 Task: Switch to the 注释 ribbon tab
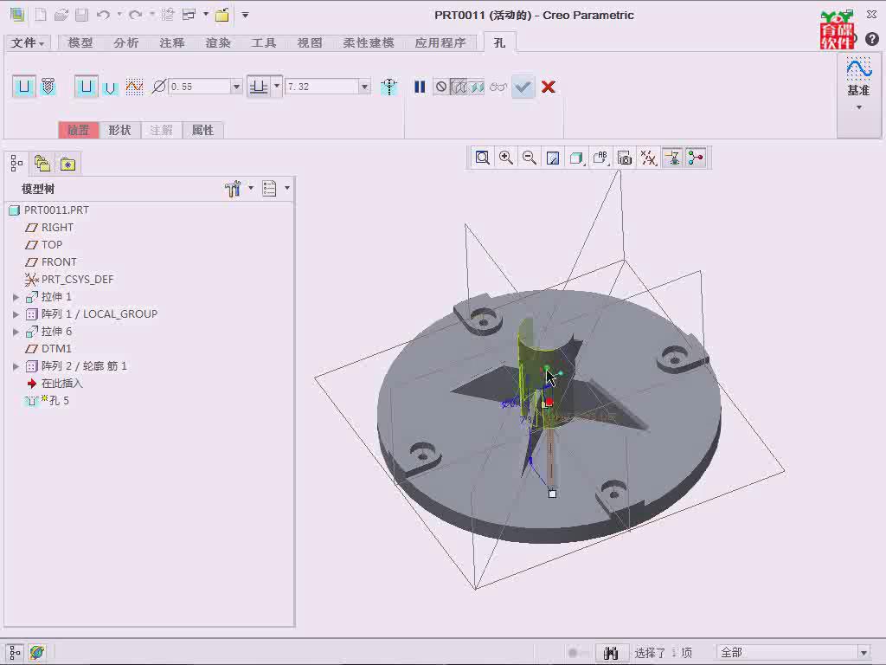tap(172, 43)
